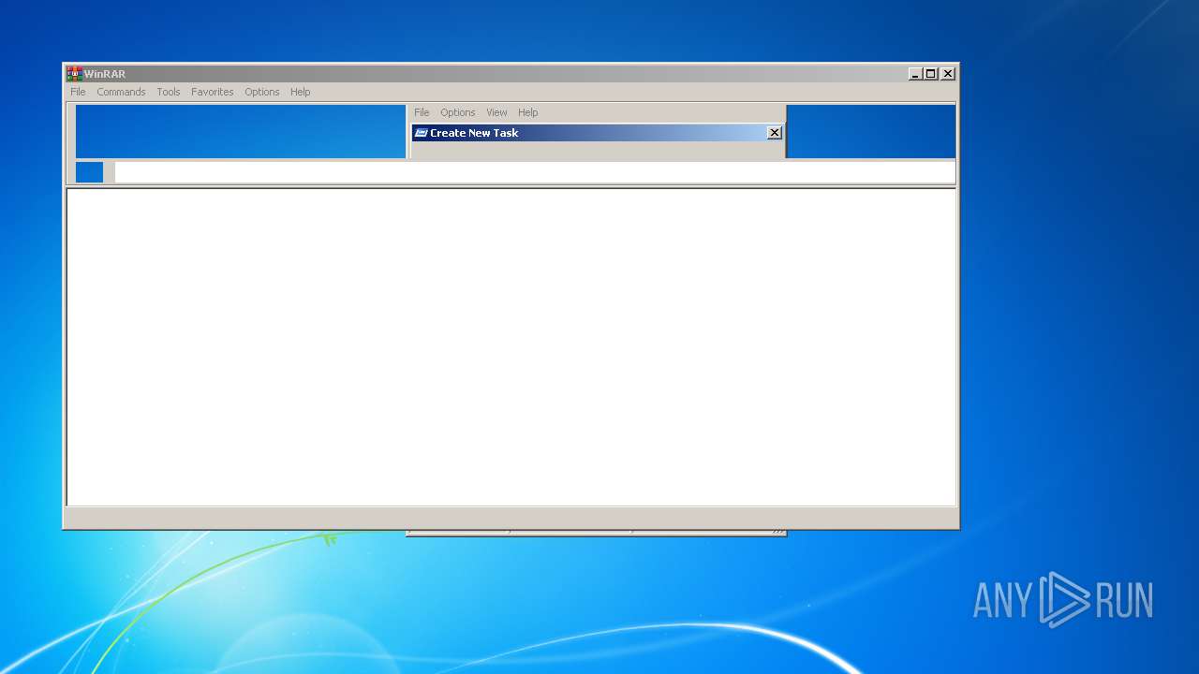
Task: Minimize the WinRAR window
Action: 915,74
